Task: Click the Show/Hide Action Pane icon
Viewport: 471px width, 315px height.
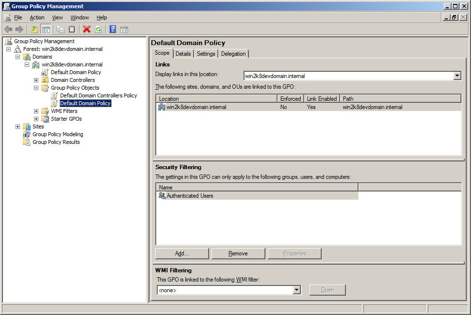Action: (124, 29)
